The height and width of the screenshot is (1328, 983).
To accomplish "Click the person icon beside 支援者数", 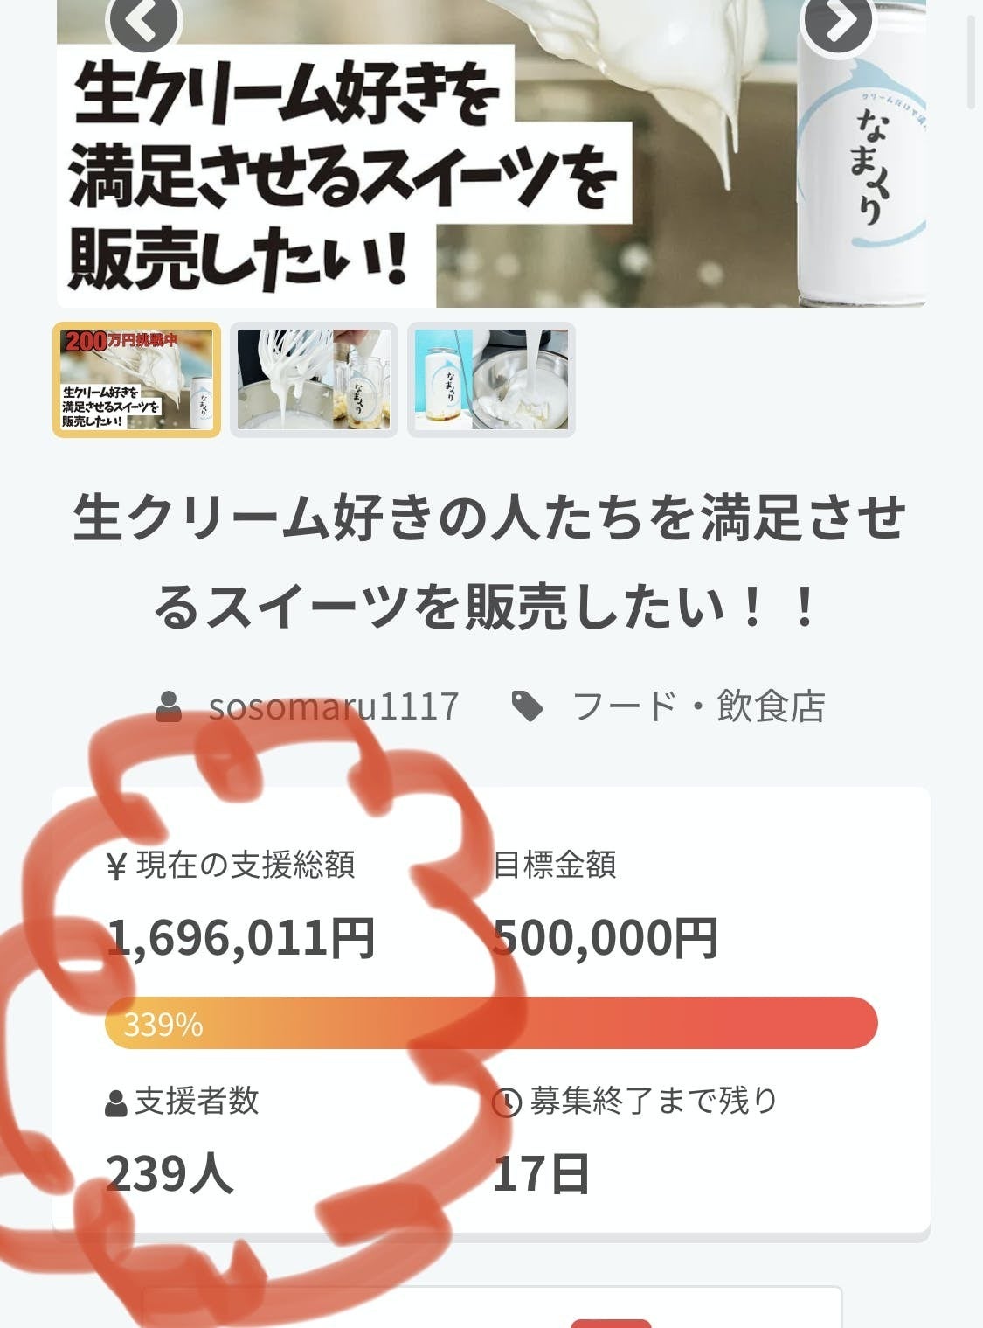I will 116,1103.
